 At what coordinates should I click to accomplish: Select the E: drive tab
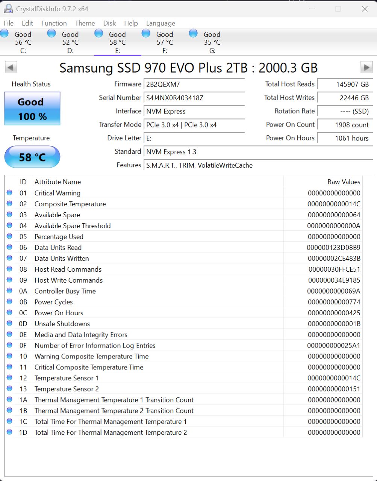[117, 42]
